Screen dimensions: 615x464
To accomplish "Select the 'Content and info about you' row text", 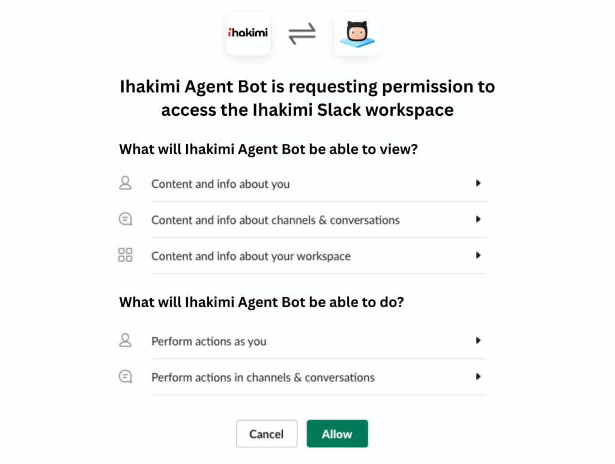I will (x=220, y=184).
